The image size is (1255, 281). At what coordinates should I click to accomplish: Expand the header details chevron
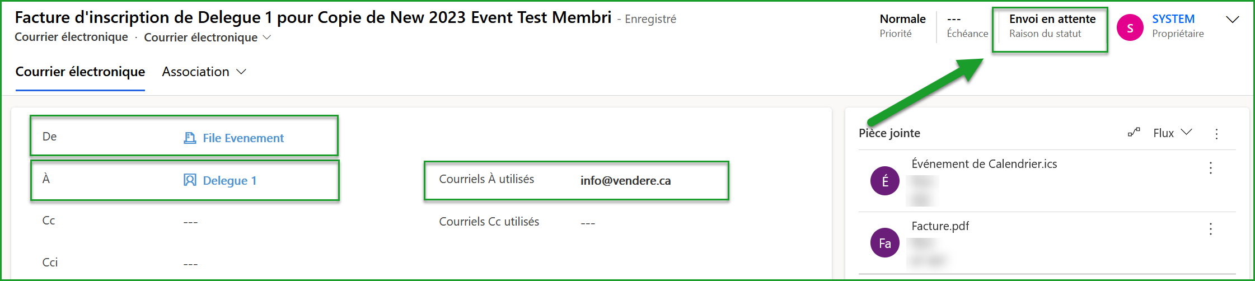click(x=1232, y=20)
